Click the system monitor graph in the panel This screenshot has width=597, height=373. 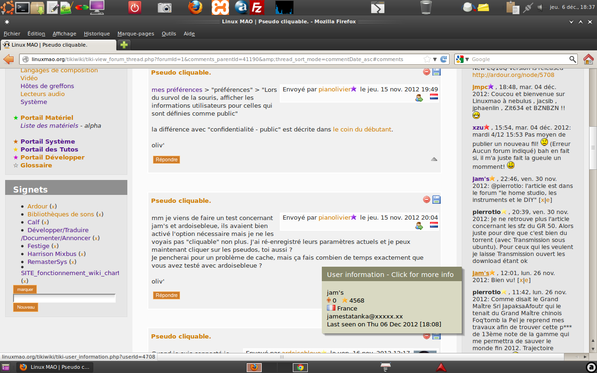point(284,7)
